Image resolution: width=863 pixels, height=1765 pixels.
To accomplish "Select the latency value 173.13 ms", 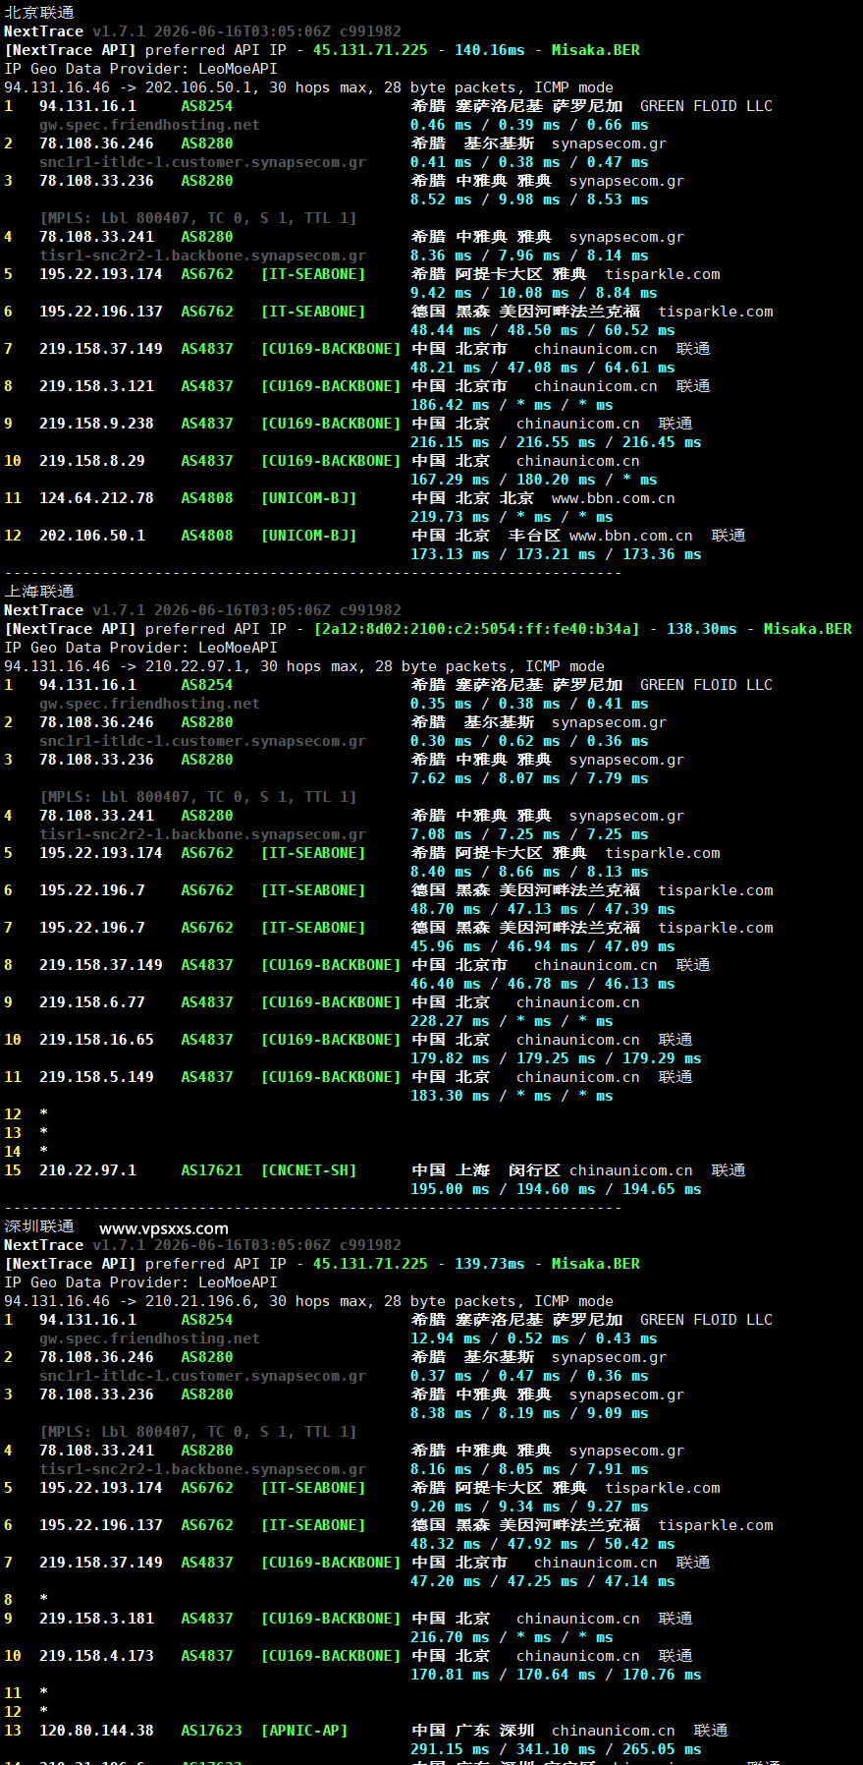I will click(450, 554).
